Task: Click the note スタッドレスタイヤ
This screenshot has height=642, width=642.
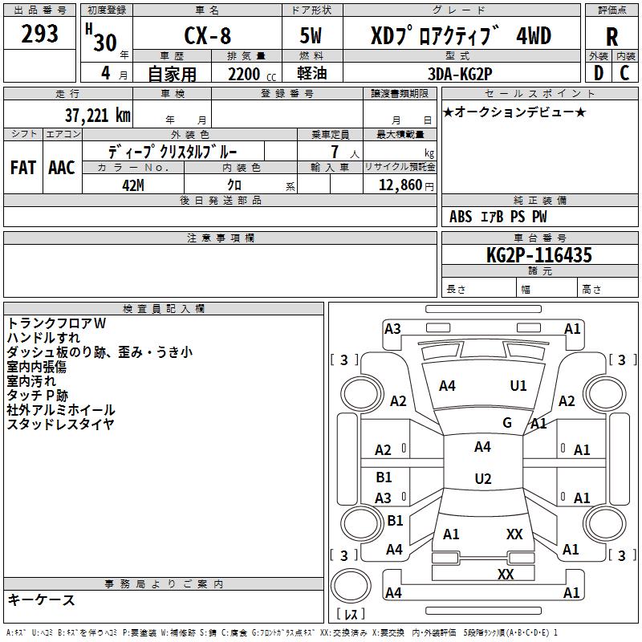Action: [60, 424]
